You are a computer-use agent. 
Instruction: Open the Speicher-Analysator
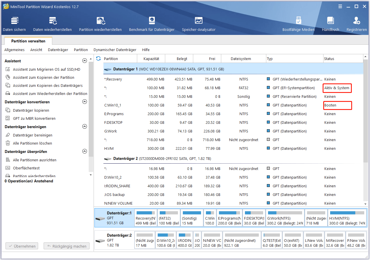(199, 24)
